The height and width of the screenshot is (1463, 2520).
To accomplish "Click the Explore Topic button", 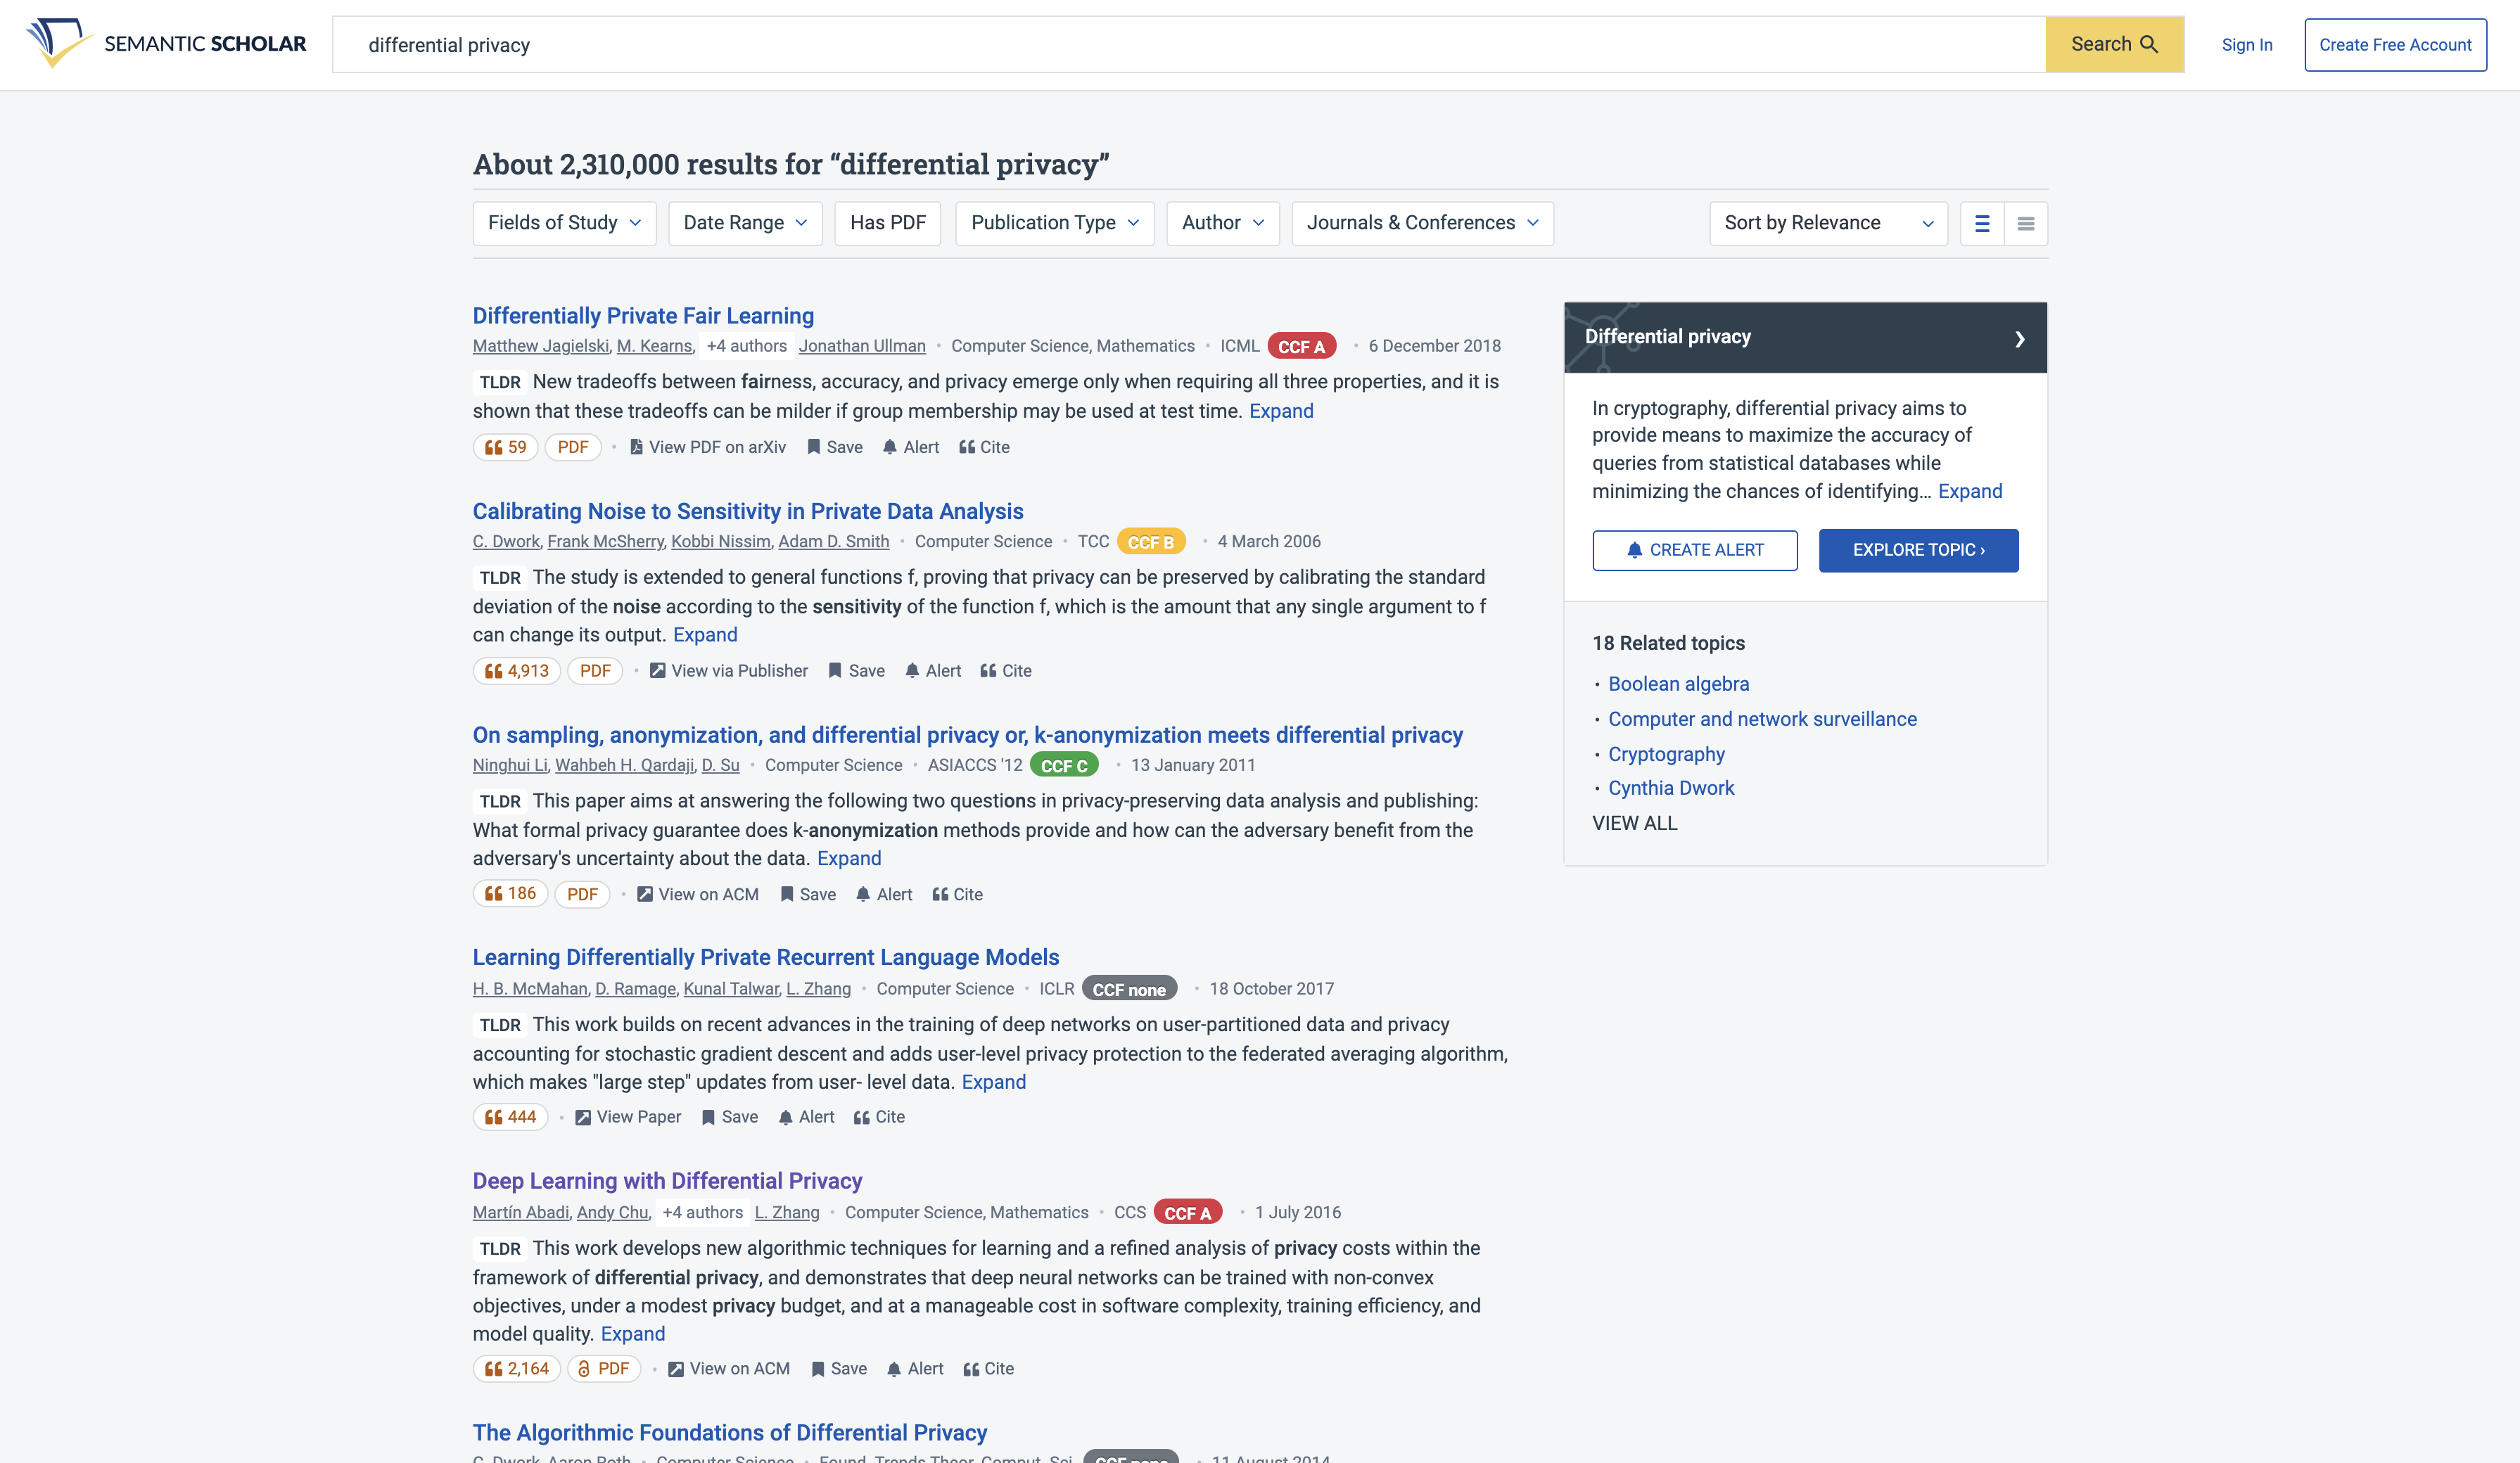I will pos(1917,550).
